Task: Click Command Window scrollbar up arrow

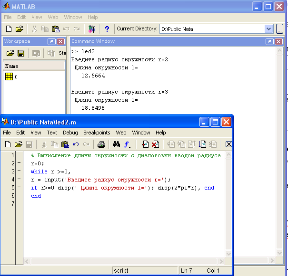Action: click(x=279, y=51)
